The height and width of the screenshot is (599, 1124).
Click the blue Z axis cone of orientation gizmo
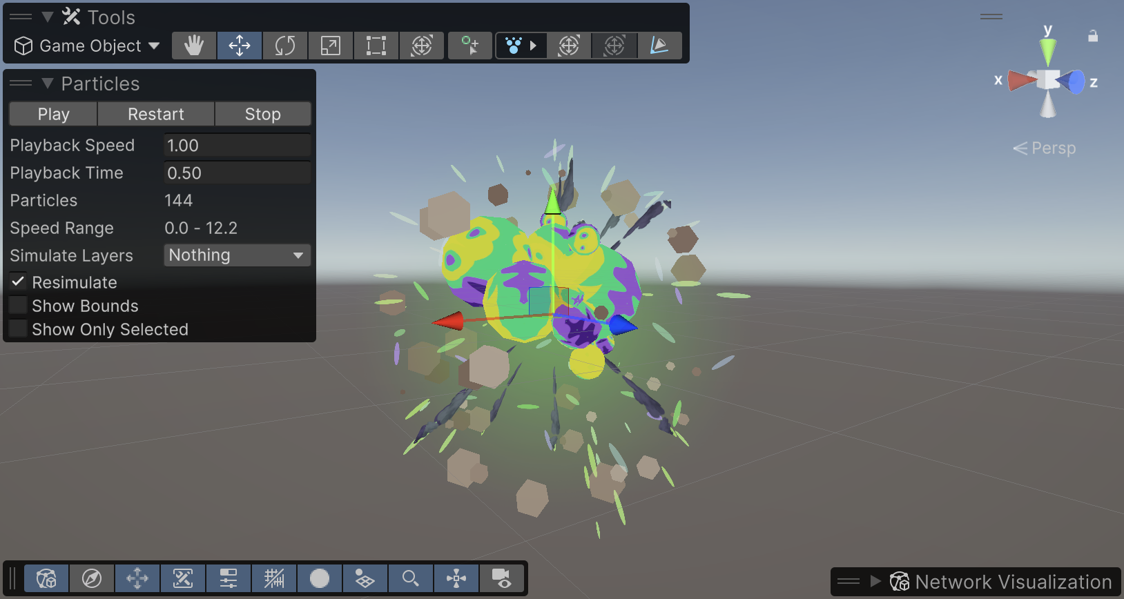point(1072,81)
